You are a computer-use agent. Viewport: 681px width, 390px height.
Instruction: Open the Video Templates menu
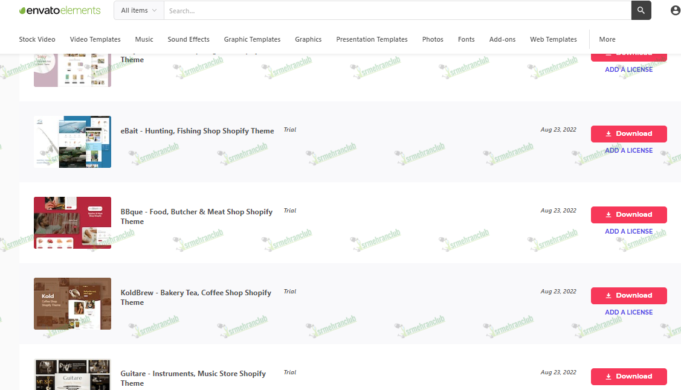(95, 39)
